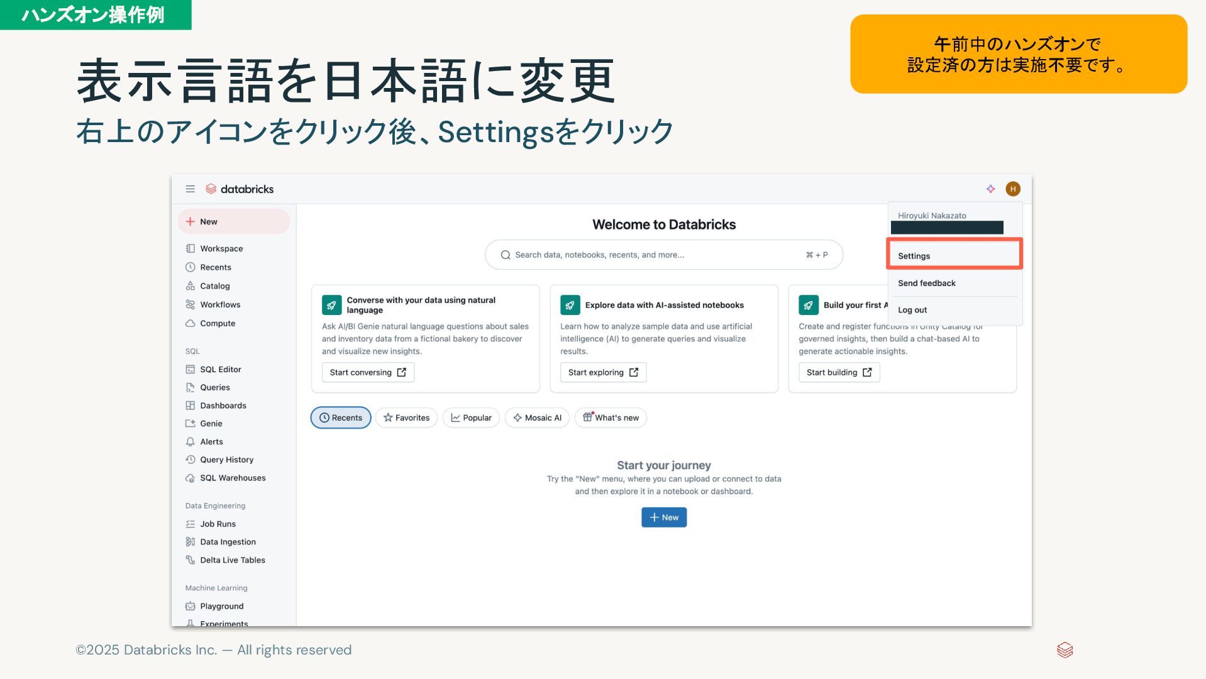
Task: Click the Recents clock icon in sidebar
Action: point(190,267)
